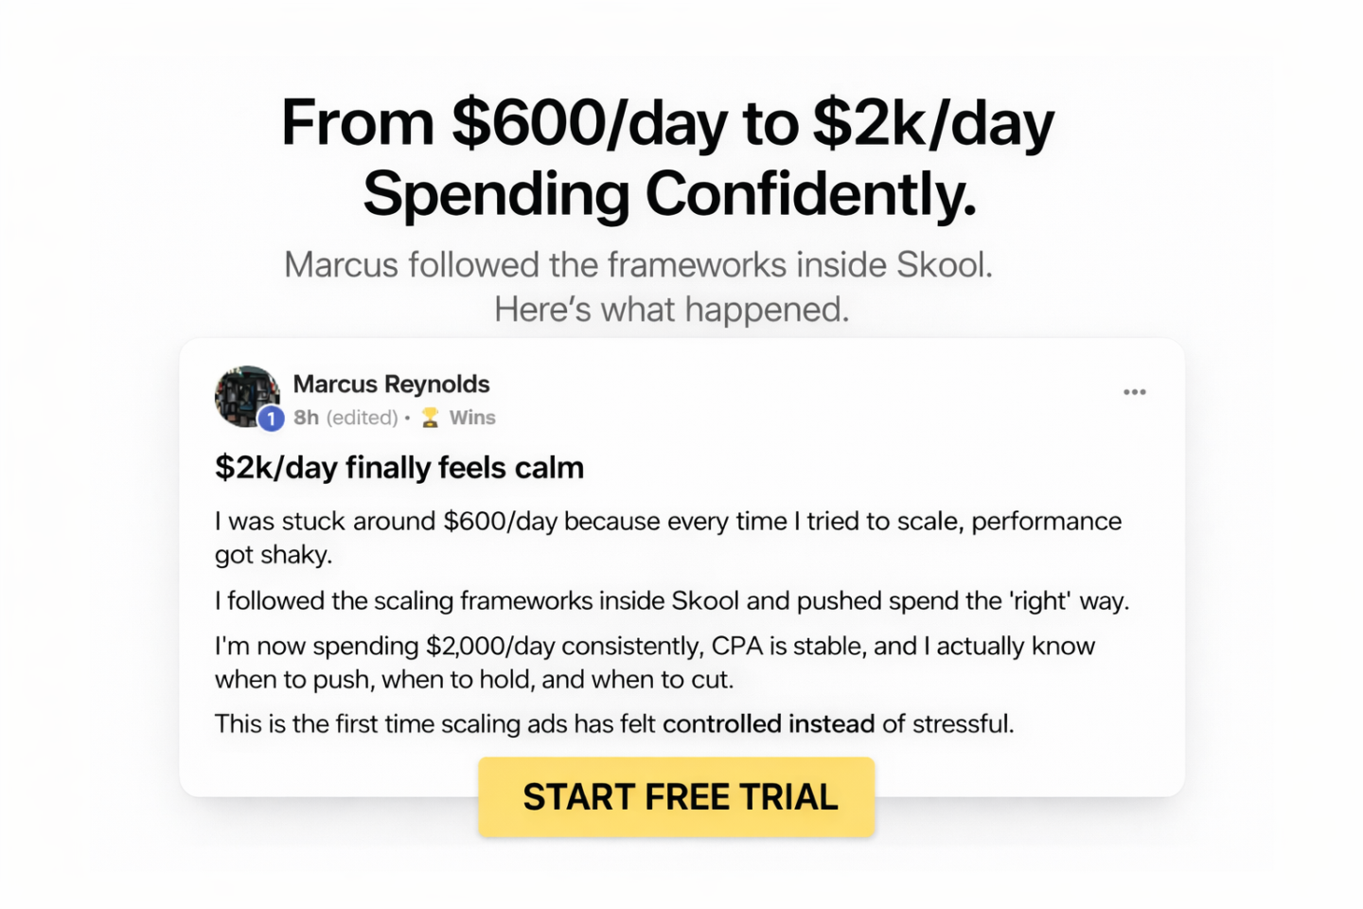Click the headline "From $600/day to $2k/day"

(667, 123)
